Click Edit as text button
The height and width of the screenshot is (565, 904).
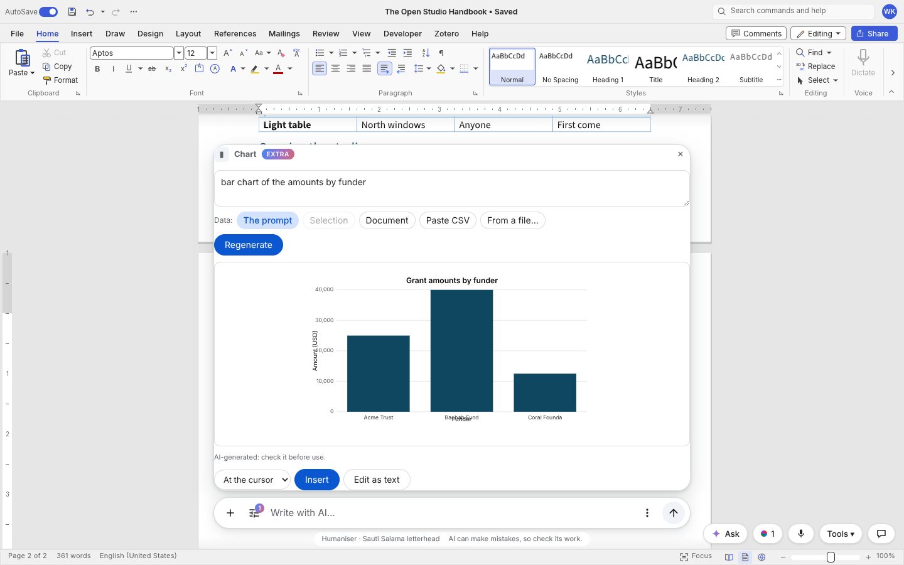coord(377,480)
